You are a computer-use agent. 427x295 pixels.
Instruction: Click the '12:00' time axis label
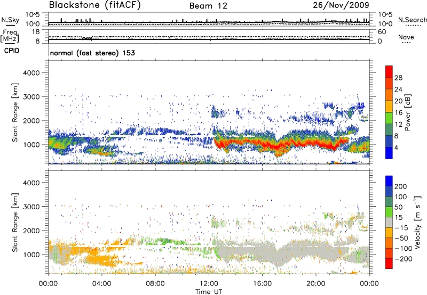point(209,284)
